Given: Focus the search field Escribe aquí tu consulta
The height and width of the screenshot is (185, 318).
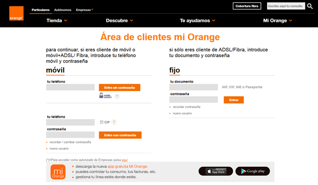Looking at the screenshot, I should click(x=286, y=6).
